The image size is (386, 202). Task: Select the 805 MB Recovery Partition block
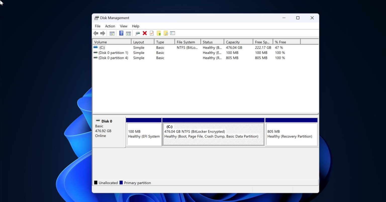[291, 134]
